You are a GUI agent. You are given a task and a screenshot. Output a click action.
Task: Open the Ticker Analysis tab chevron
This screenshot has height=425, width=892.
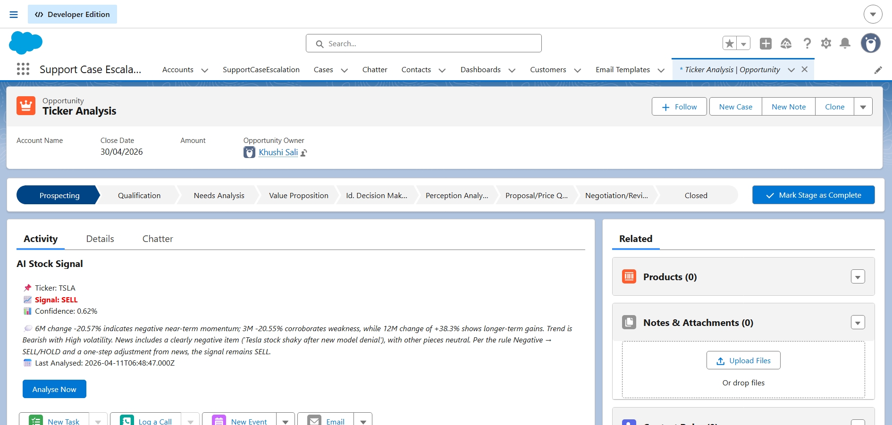click(x=791, y=70)
